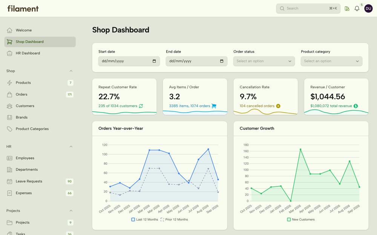Click the Aug 2026 point on blue orders line

coord(208,149)
